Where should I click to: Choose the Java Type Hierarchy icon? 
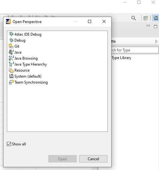point(11,64)
